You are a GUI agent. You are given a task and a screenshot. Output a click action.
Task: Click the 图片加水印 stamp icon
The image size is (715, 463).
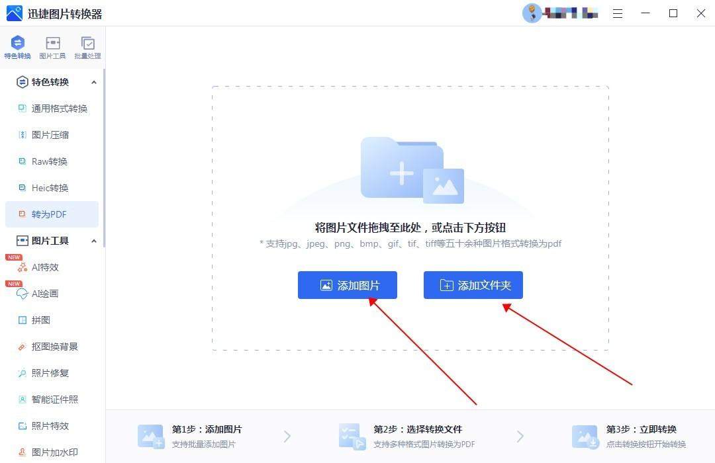(x=22, y=452)
